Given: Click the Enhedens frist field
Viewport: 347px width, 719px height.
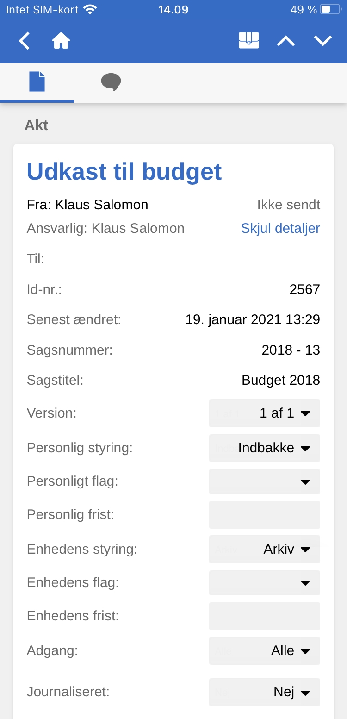Looking at the screenshot, I should [265, 616].
